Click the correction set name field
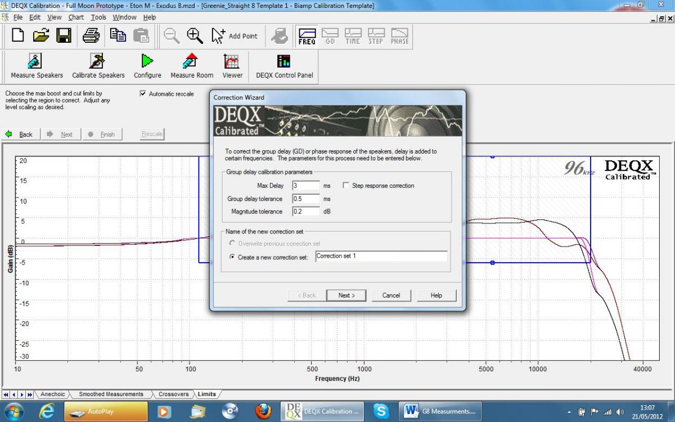Image resolution: width=675 pixels, height=422 pixels. pyautogui.click(x=381, y=256)
